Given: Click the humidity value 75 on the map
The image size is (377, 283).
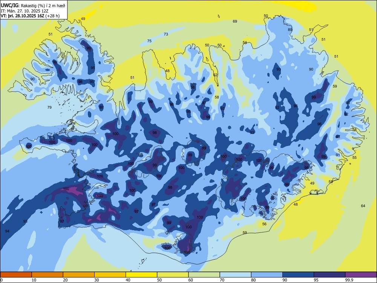Looking at the screenshot, I should [x=149, y=41].
